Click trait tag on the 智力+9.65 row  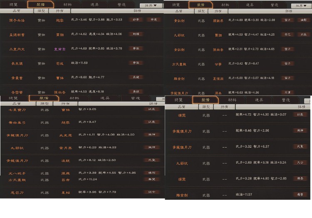(x=151, y=109)
